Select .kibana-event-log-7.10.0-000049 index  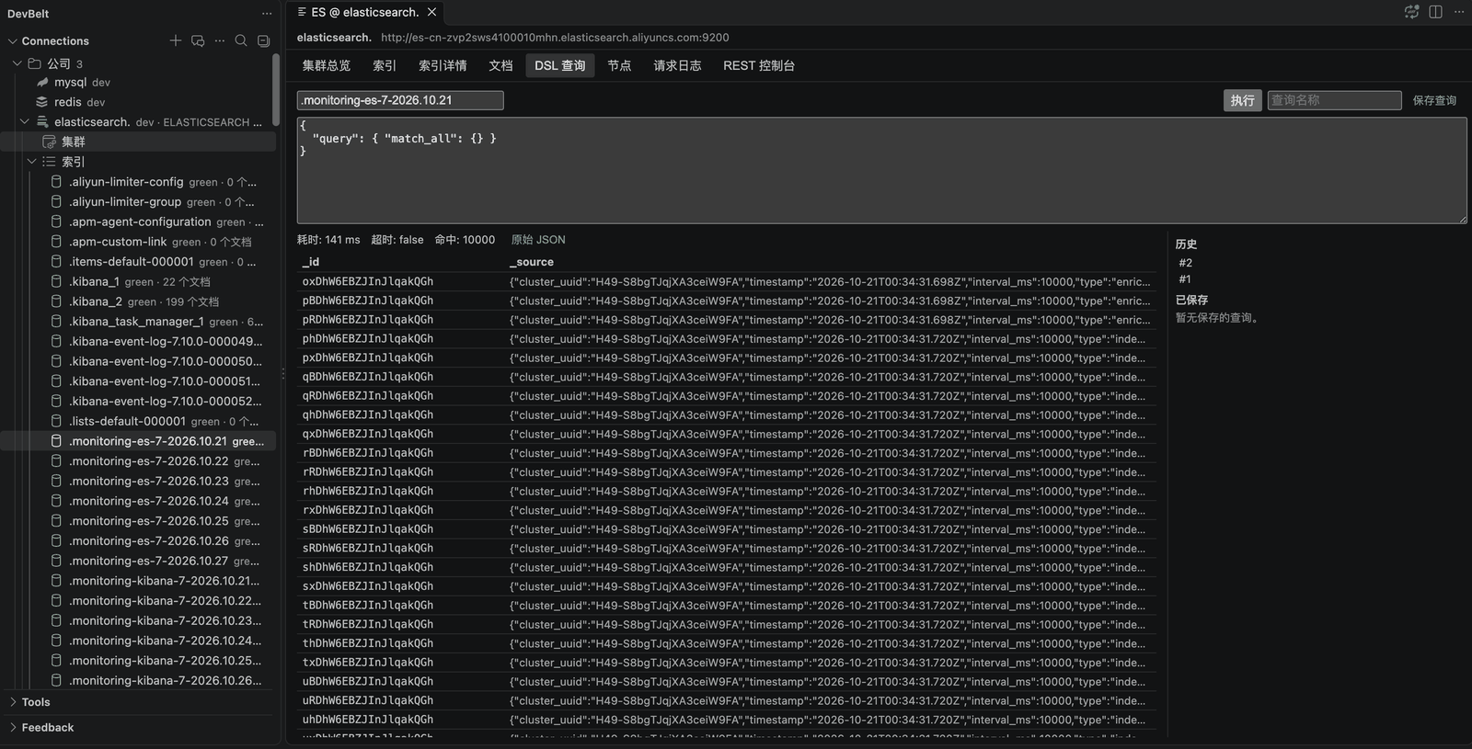(x=138, y=341)
